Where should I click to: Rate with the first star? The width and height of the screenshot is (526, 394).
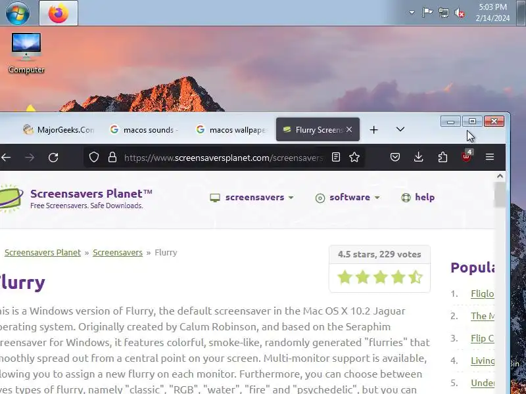click(345, 277)
